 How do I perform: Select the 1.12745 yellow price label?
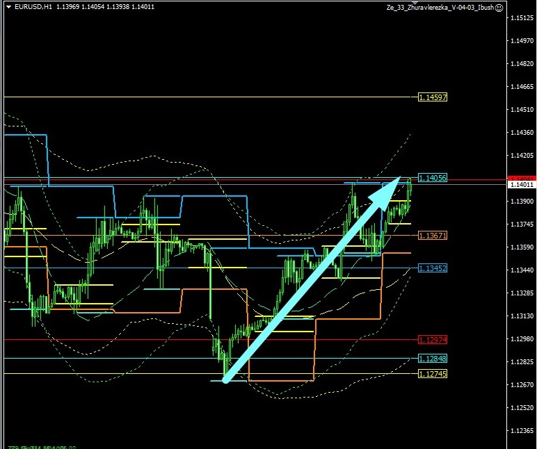click(x=433, y=373)
